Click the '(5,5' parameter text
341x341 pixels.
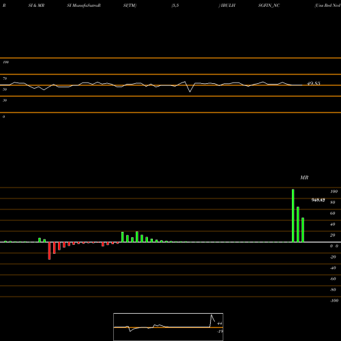175,5
